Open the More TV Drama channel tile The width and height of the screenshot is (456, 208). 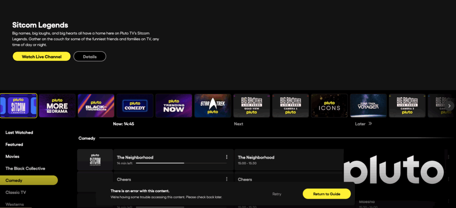pos(57,106)
